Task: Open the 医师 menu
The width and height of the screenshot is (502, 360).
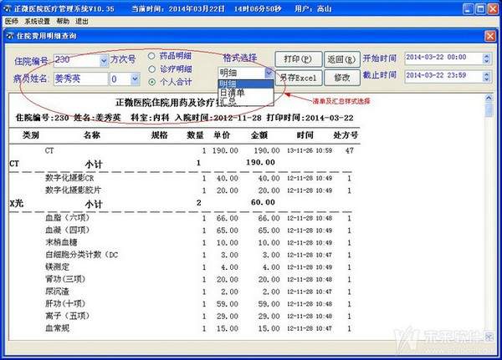Action: (11, 20)
